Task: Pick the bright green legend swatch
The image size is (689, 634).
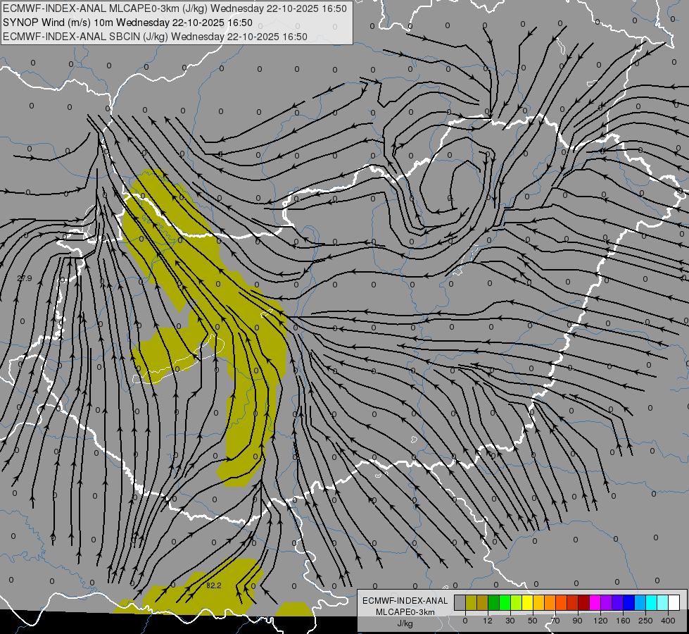Action: (x=505, y=602)
